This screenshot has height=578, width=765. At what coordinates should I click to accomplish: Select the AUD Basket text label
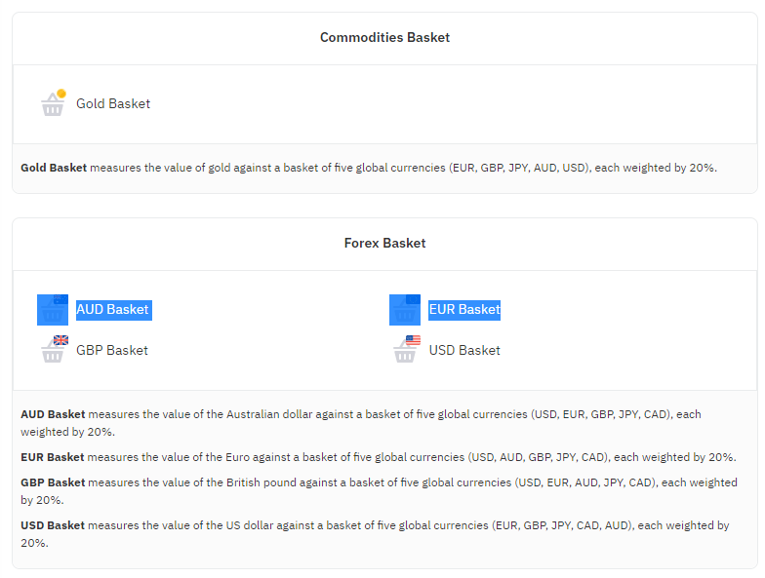(112, 310)
